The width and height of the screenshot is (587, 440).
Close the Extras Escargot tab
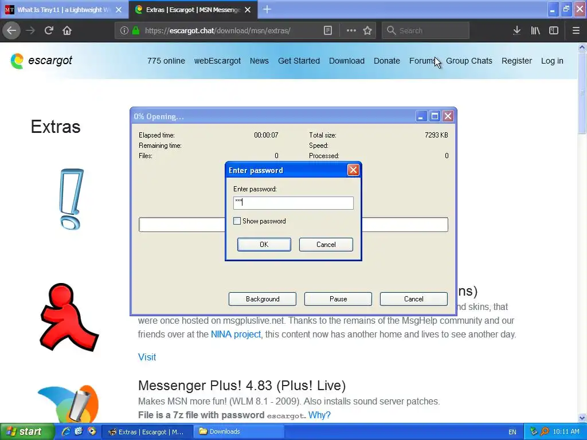pos(248,10)
